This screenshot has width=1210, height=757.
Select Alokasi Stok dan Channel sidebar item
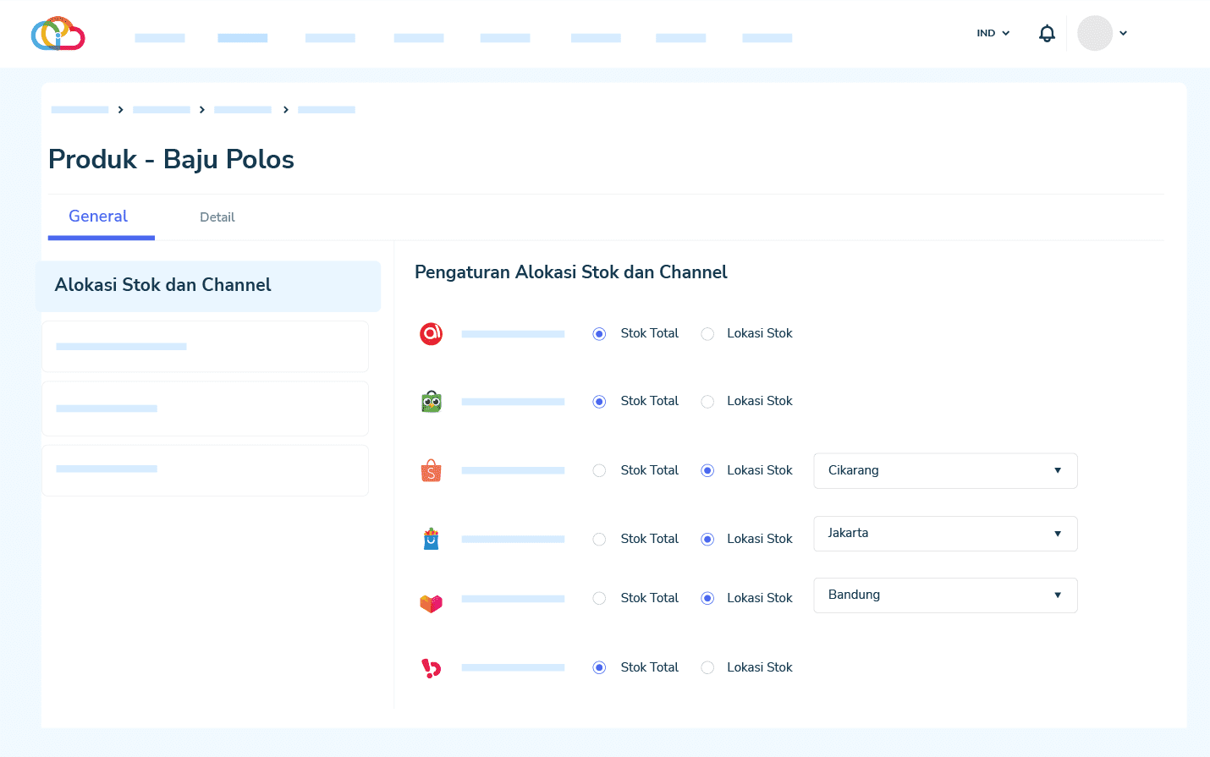[x=208, y=286]
